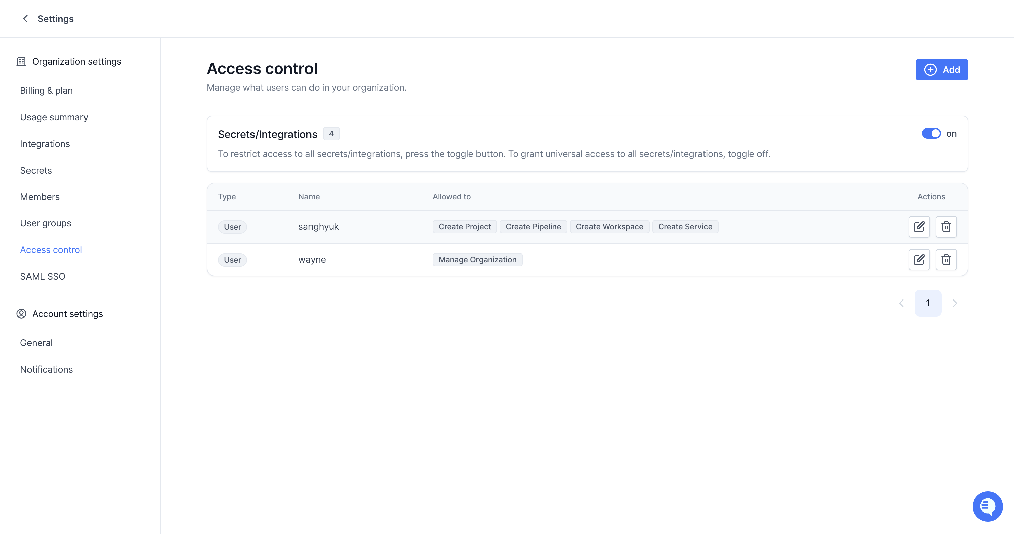Open Billing & plan settings
1014x534 pixels.
(47, 91)
